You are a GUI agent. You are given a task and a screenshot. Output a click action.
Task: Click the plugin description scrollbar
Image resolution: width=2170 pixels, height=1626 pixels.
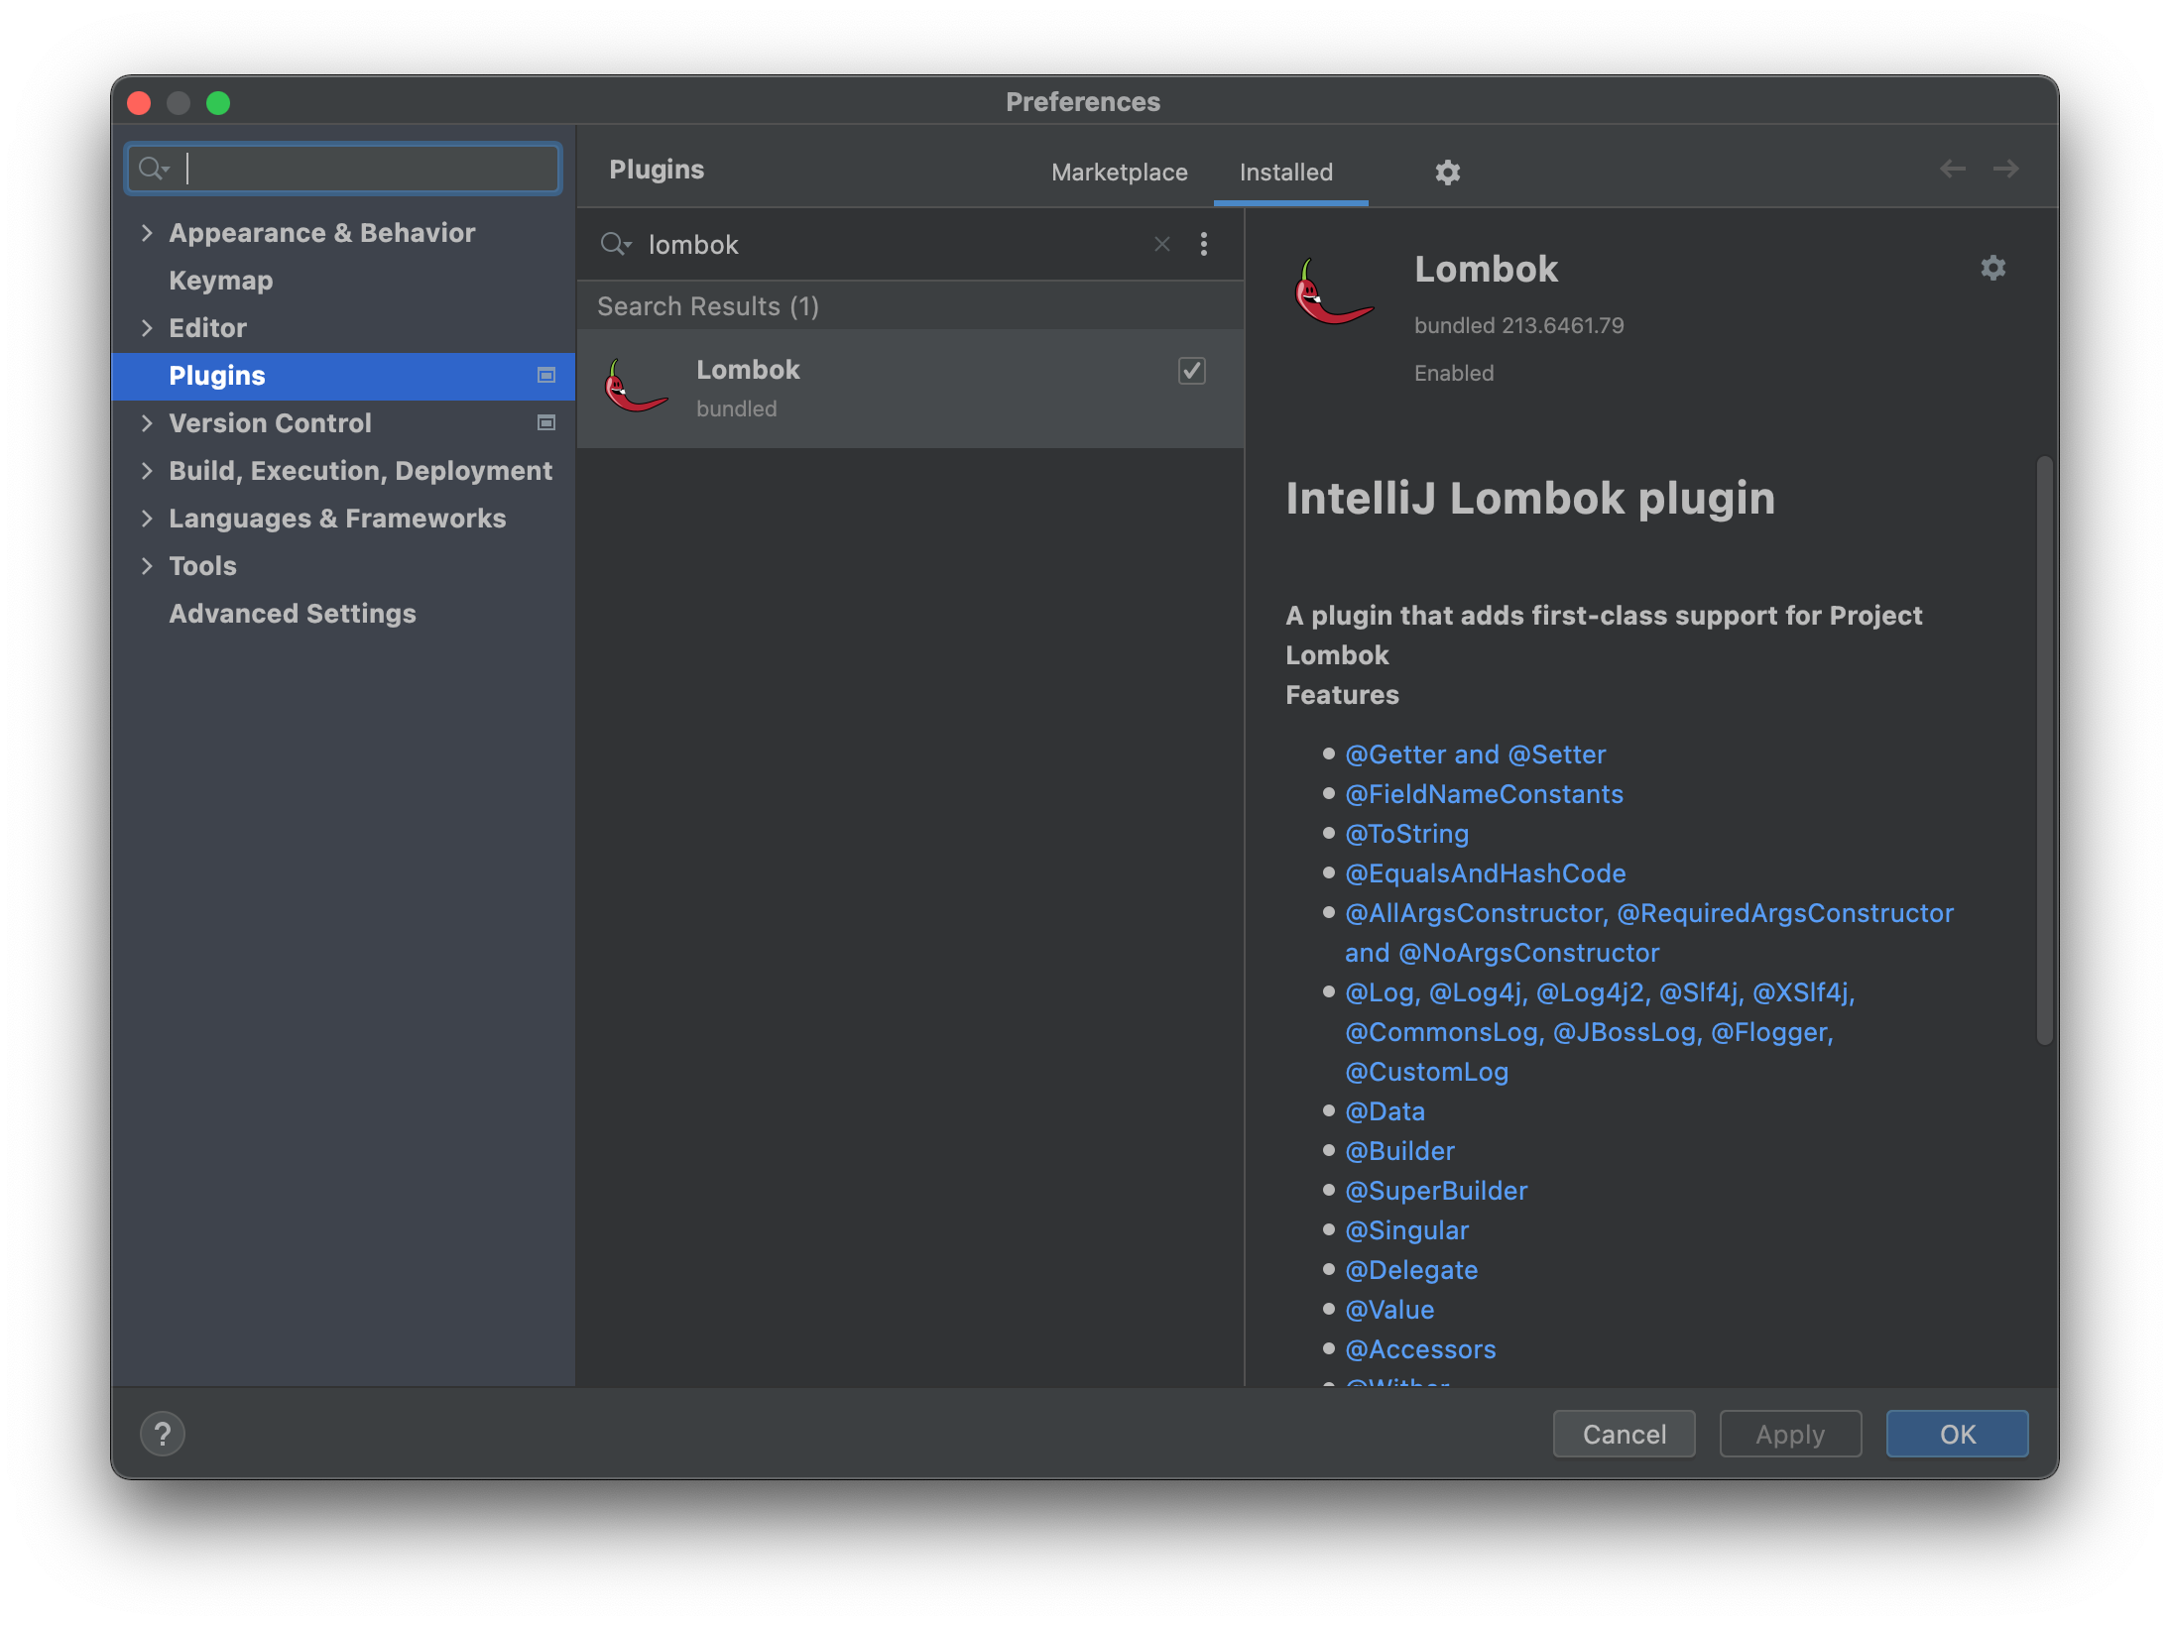[2044, 750]
